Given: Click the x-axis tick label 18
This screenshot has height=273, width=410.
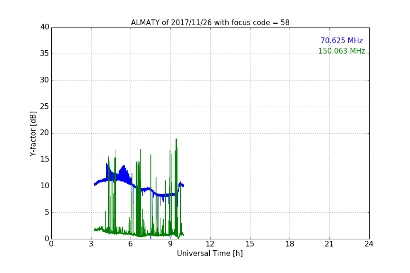Looking at the screenshot, I should (x=289, y=244).
